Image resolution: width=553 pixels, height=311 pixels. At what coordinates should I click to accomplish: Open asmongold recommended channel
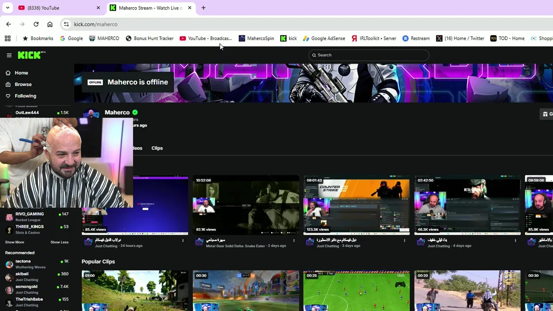[37, 289]
